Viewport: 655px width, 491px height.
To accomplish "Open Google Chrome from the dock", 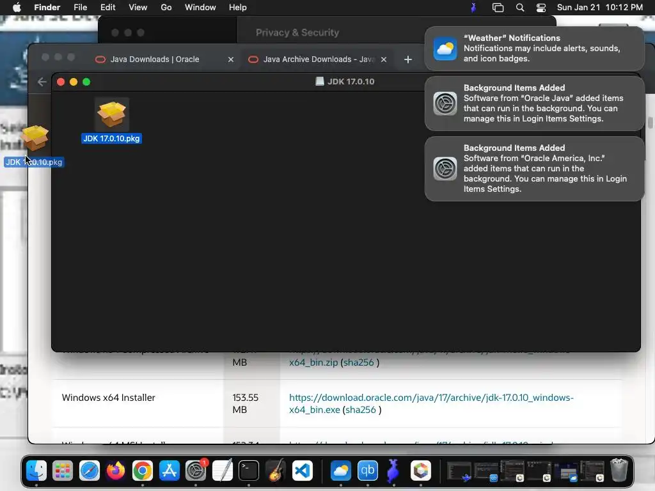I will point(143,471).
